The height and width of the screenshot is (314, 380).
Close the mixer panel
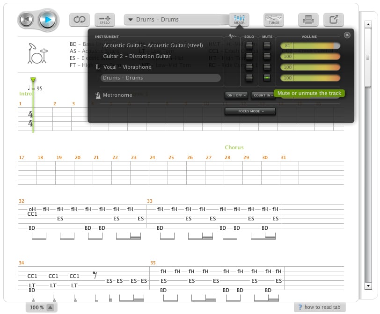coord(347,35)
